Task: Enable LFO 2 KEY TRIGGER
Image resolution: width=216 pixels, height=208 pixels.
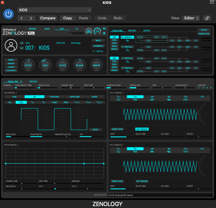Action: [142, 181]
